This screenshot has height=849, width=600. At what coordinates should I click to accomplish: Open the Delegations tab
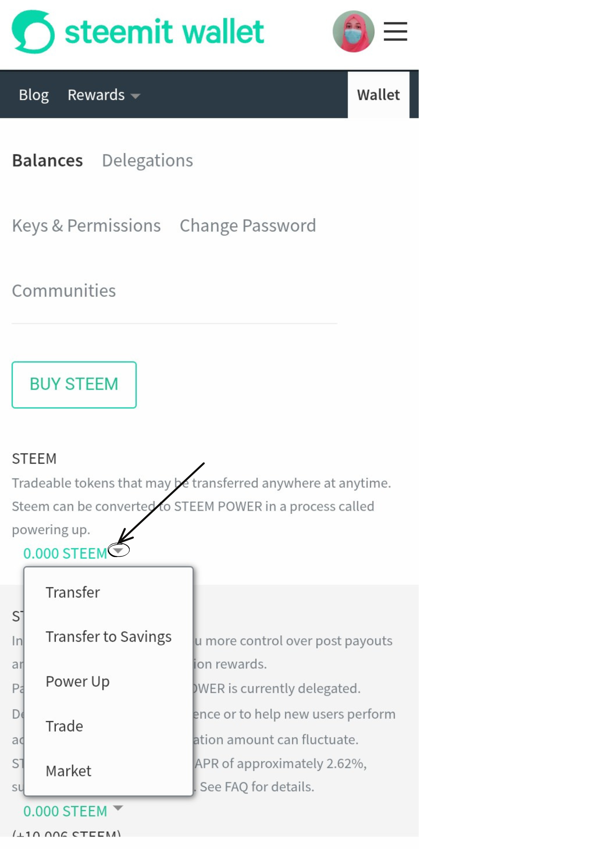147,161
